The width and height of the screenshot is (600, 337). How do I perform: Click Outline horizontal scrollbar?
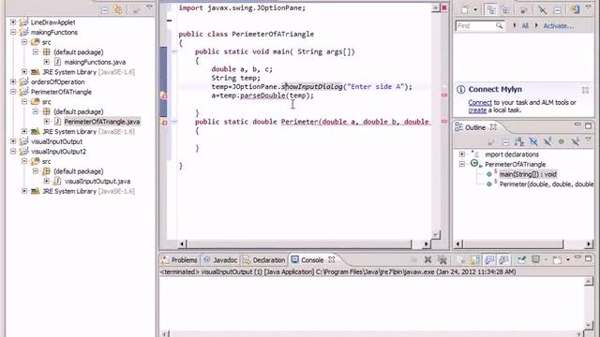[x=514, y=243]
